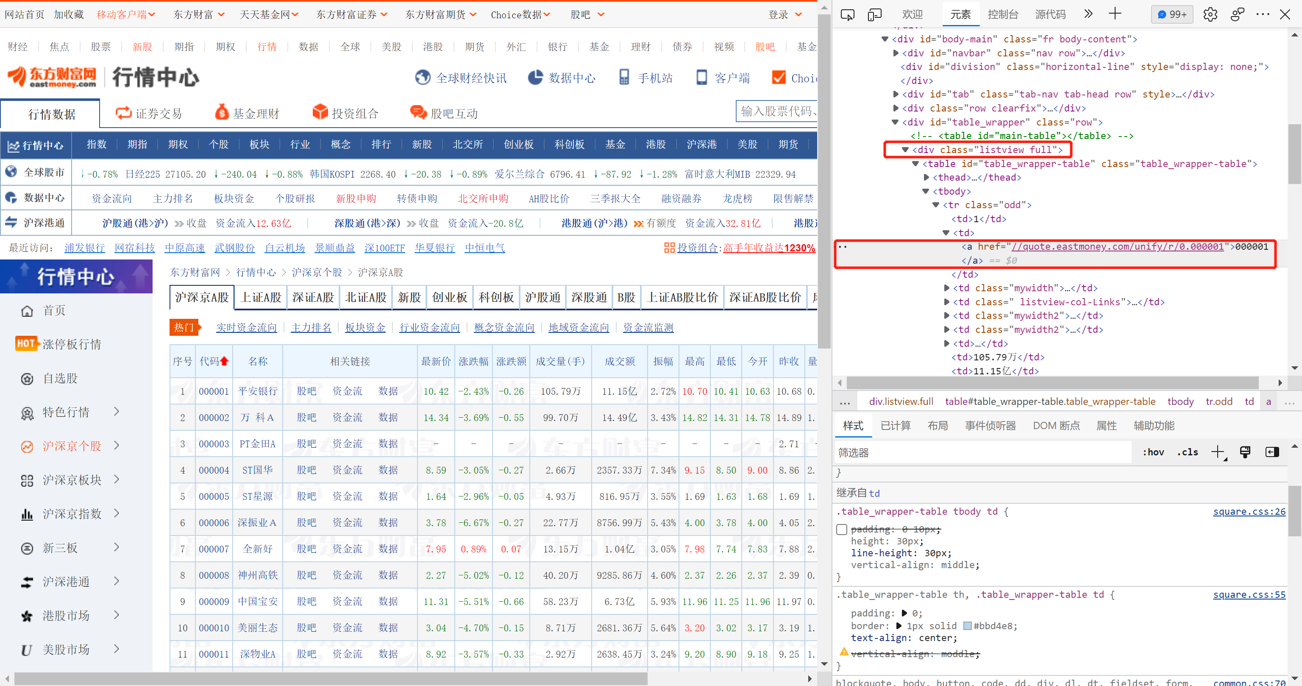
Task: Collapse the tr class odd node
Action: (x=936, y=205)
